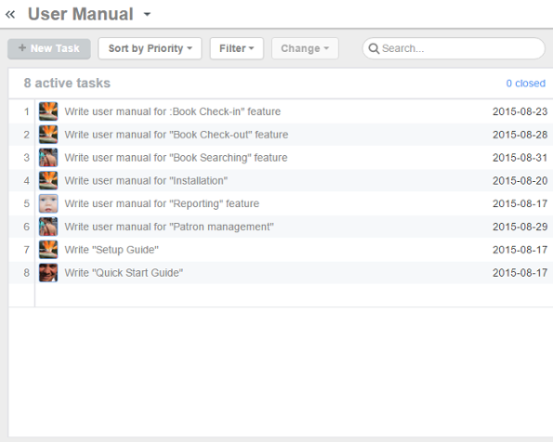Click due date 2015-08-20

[x=520, y=180]
